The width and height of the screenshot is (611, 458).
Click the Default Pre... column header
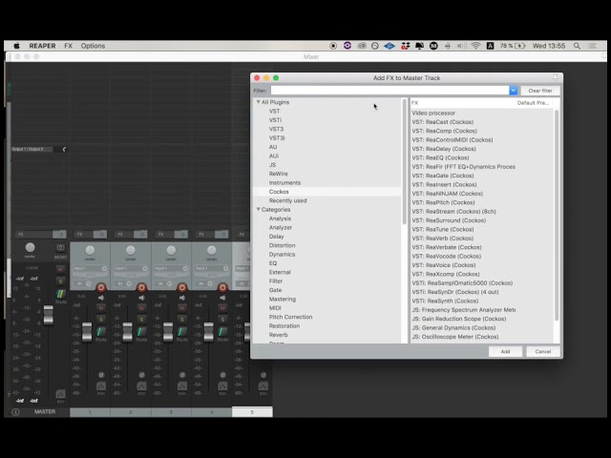click(x=533, y=103)
